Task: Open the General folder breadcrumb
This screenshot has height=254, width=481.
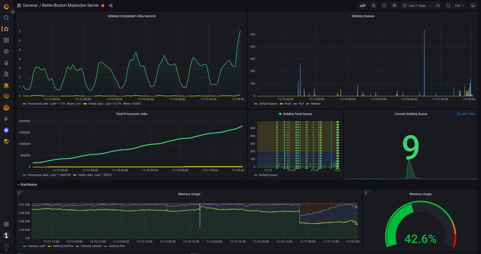Action: 30,6
